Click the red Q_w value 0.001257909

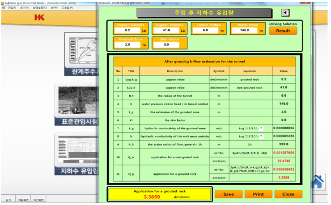pyautogui.click(x=284, y=153)
